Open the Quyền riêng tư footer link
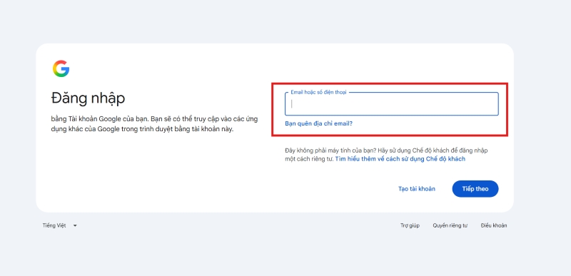571x276 pixels. pos(450,225)
